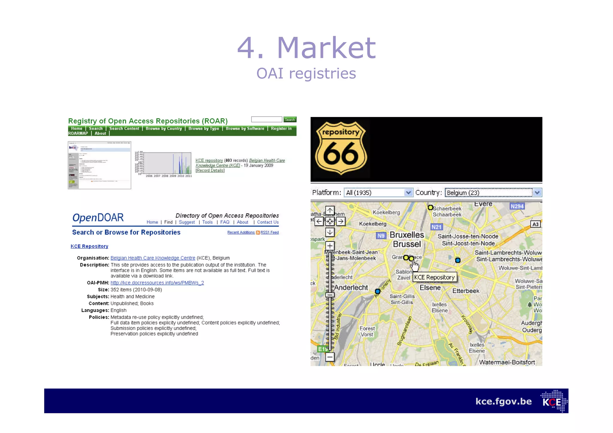Click the Repository 66 shield logo
The image size is (613, 433).
(341, 148)
